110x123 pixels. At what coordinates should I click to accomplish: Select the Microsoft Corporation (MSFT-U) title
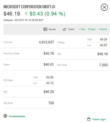click(29, 7)
